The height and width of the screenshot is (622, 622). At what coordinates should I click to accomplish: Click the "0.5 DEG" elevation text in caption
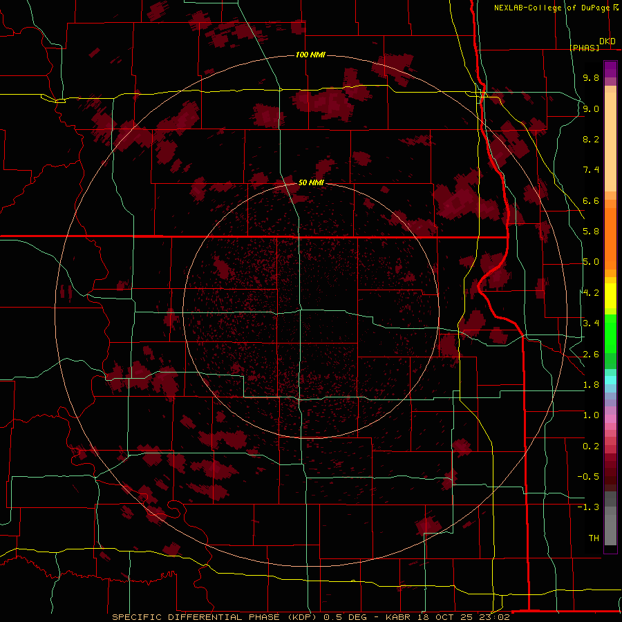(x=345, y=617)
